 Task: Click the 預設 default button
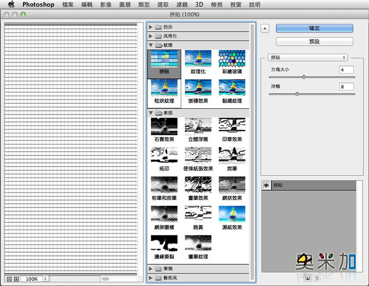pos(315,41)
